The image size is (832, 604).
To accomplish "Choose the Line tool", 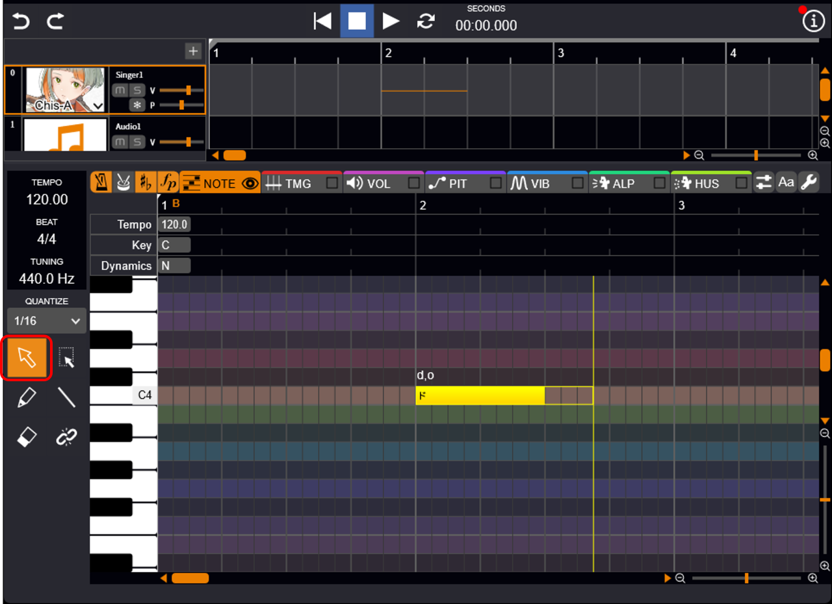I will tap(66, 397).
